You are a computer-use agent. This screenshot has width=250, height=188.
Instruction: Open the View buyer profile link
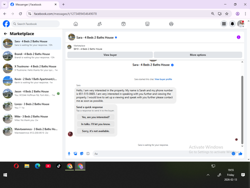pos(163,79)
